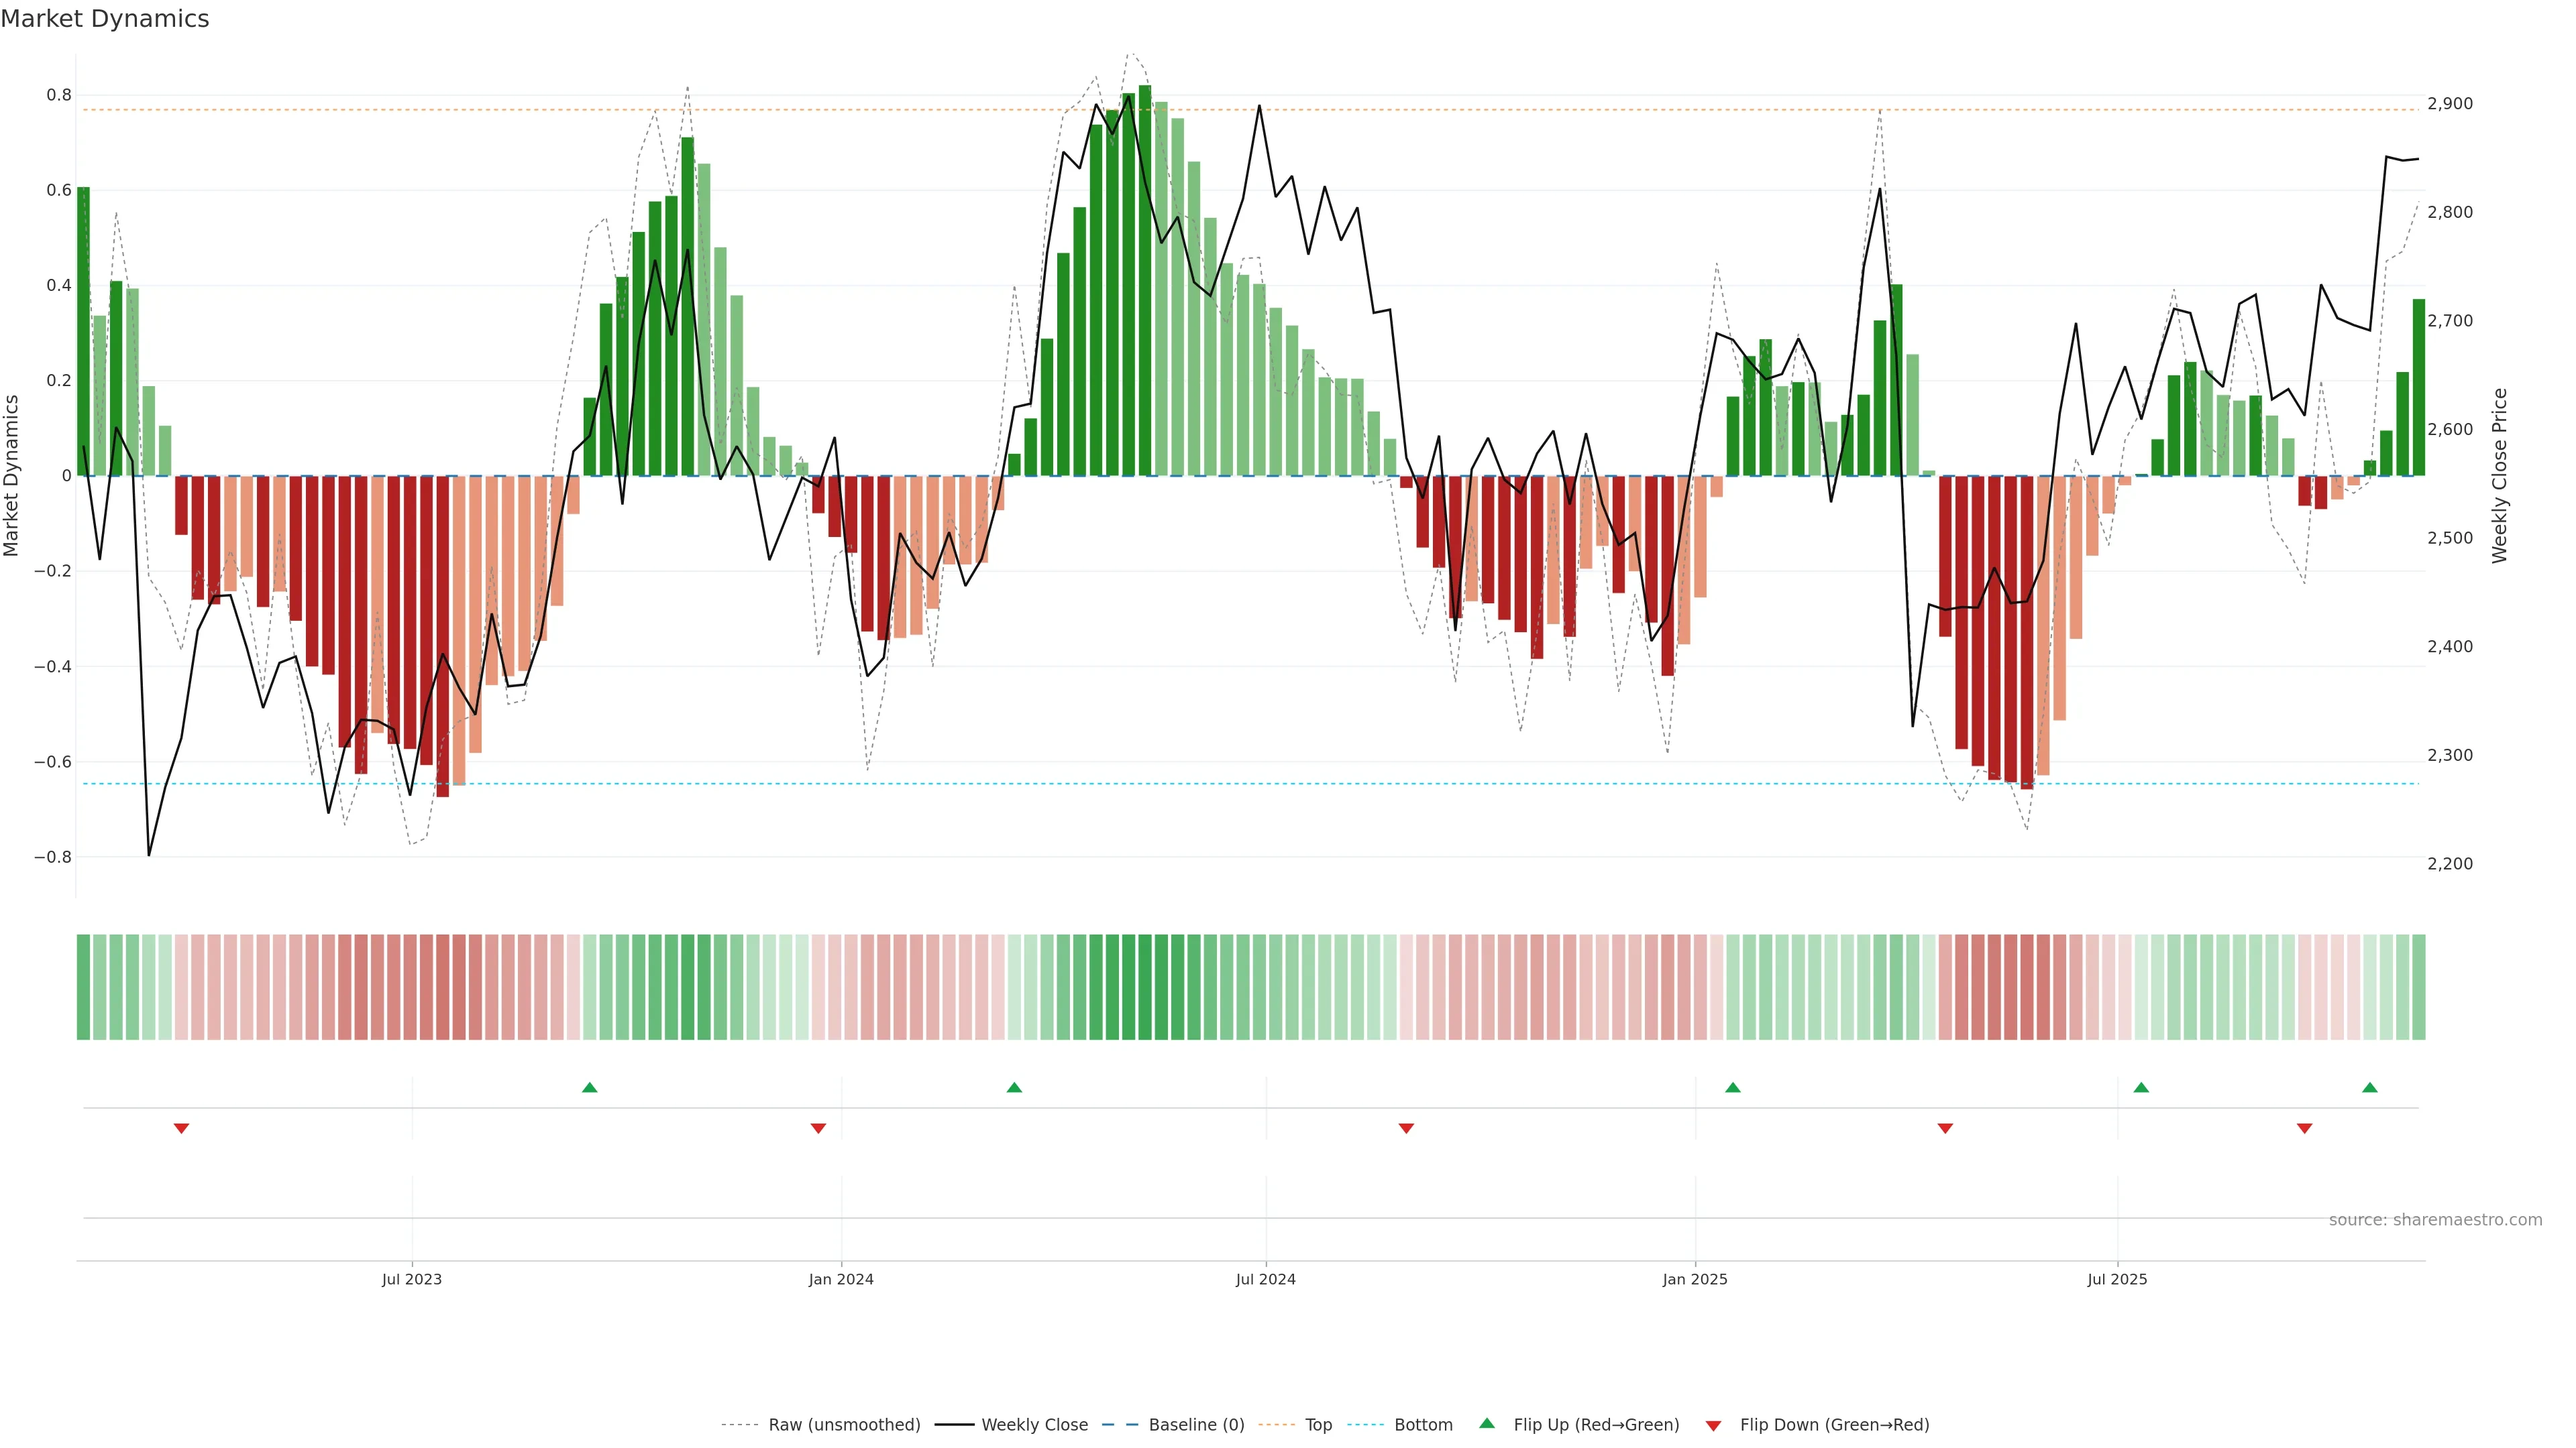Click the green Flip Up marker between Jan and Jul 2024

pos(1014,1087)
